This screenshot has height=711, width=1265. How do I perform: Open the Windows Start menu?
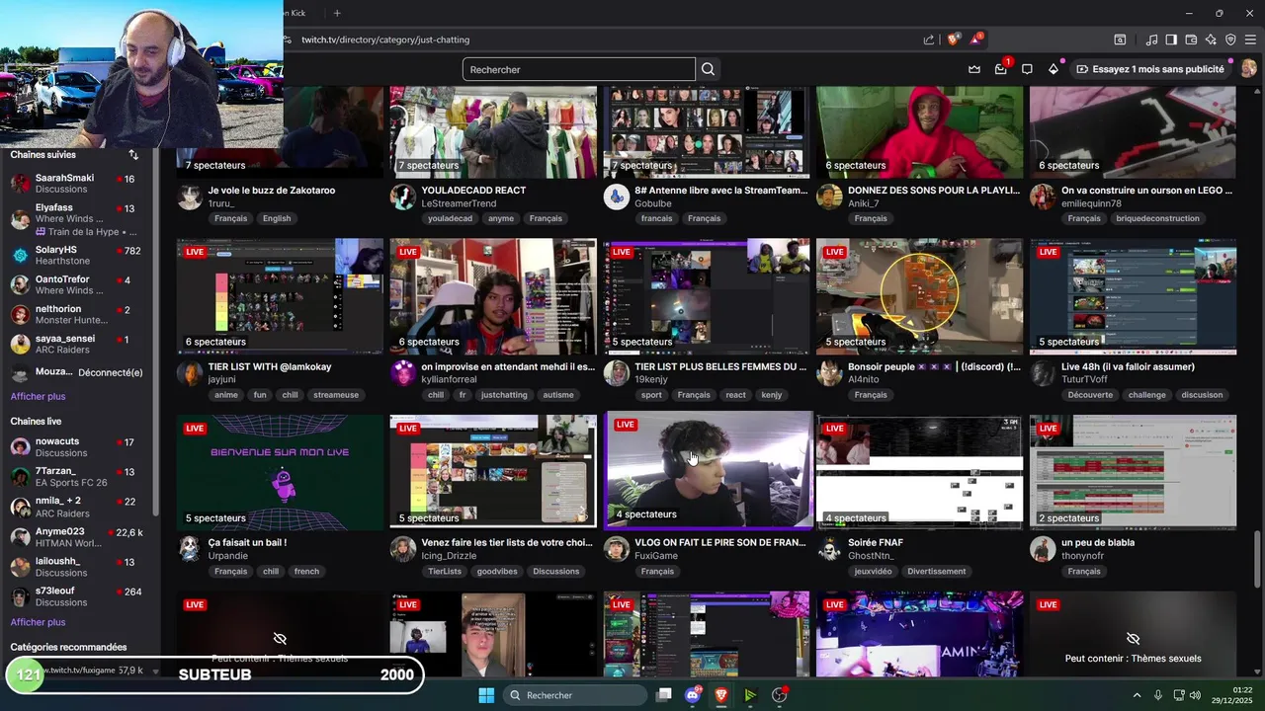[x=486, y=695]
